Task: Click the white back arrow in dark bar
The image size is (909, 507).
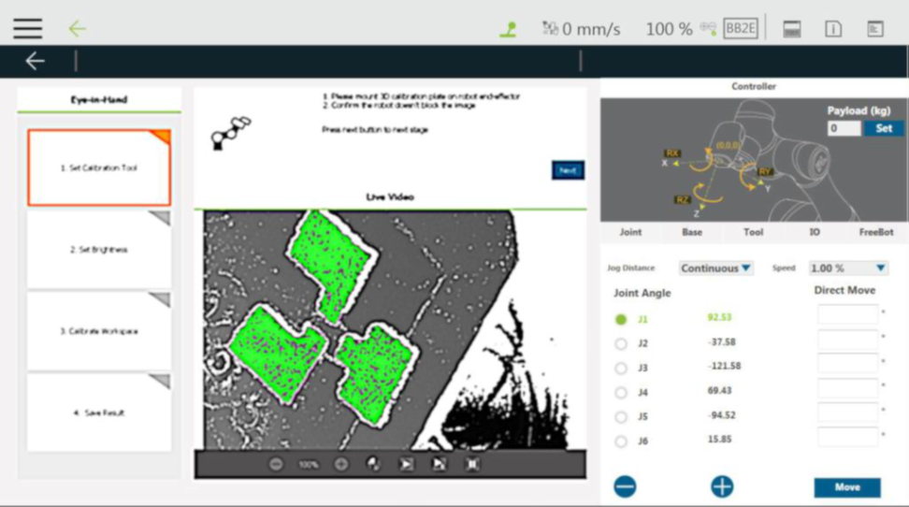Action: (35, 61)
